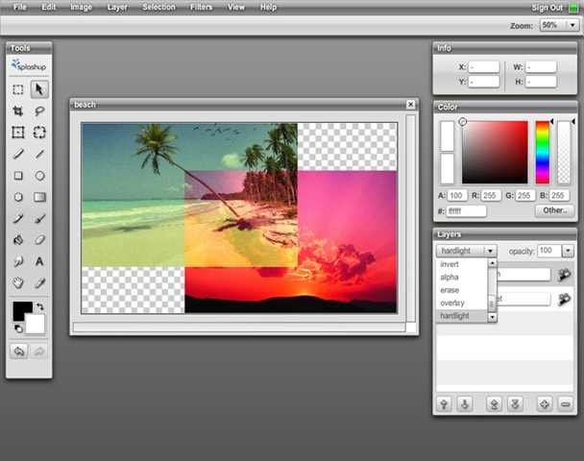Screen dimensions: 584x461
Task: Delete layer using the minus button
Action: (x=565, y=403)
